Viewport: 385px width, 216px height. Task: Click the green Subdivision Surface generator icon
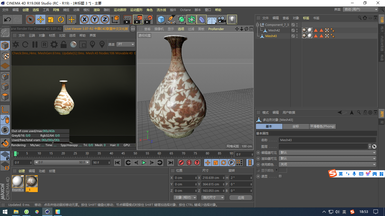point(181,20)
